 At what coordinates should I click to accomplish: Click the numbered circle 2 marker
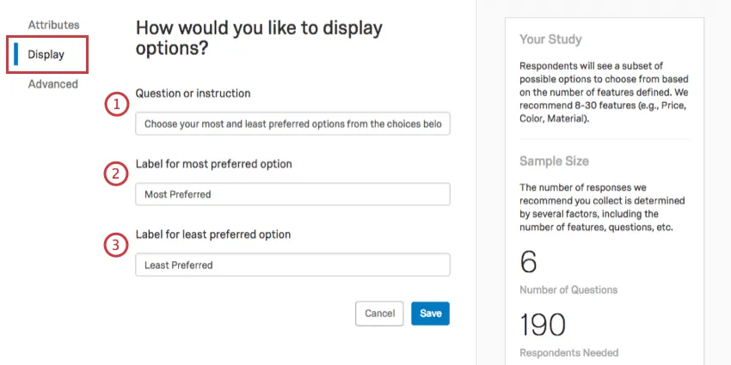point(116,174)
